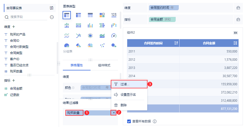The width and height of the screenshot is (247, 127).
Task: Choose the 123 KPI card chart type
Action: pos(114,15)
